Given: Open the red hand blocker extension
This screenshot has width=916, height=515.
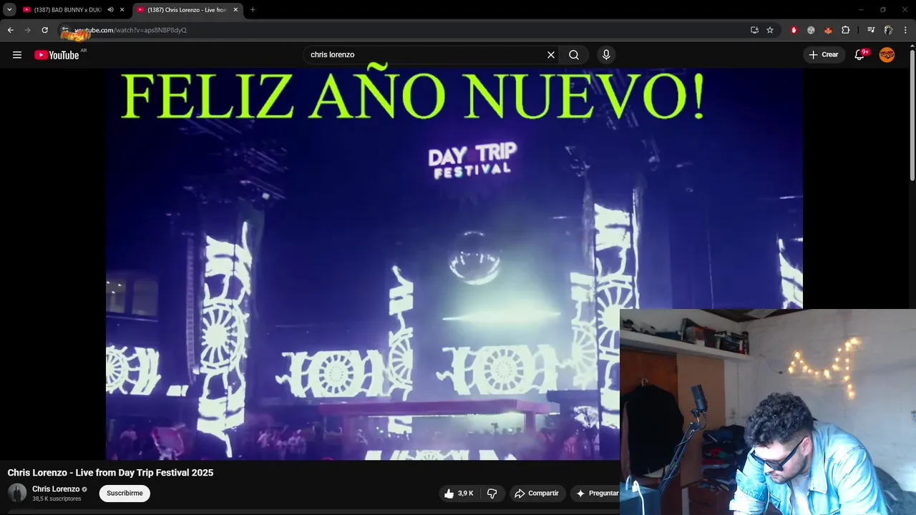Looking at the screenshot, I should coord(794,30).
